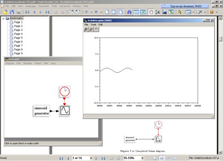Screen dimensions: 223x161
Task: Click the Print icon in toolbar
Action: pyautogui.click(x=19, y=12)
